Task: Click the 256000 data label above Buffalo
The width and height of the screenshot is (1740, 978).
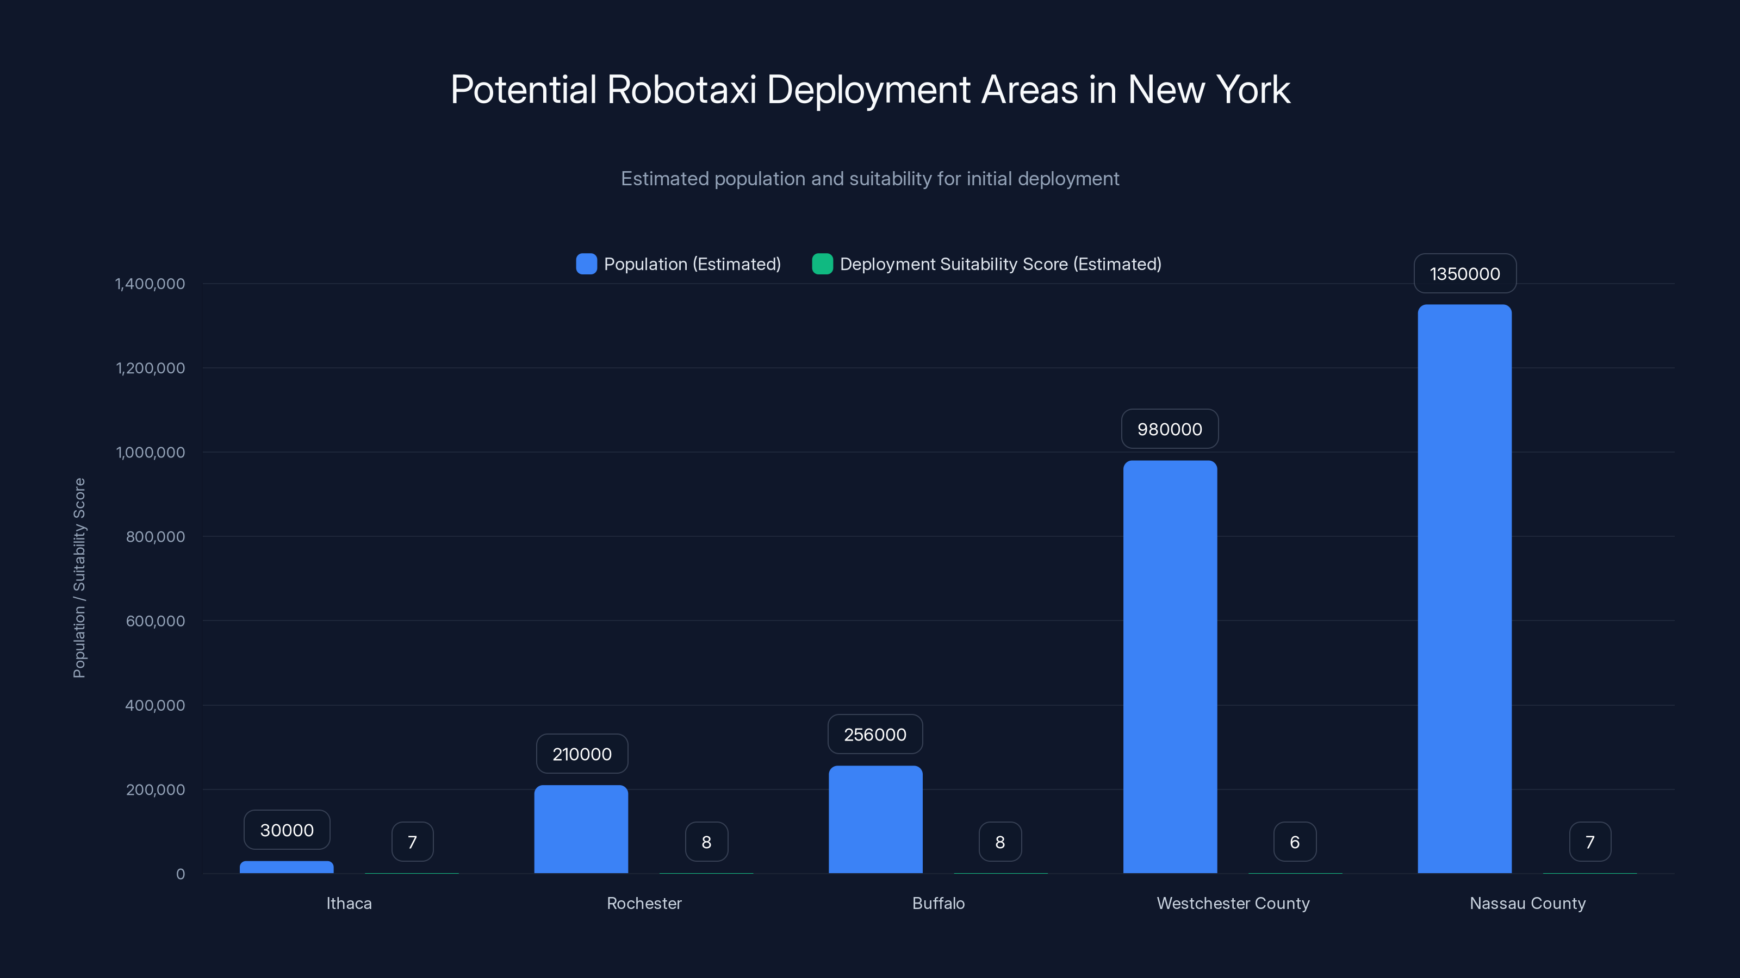Action: pos(875,735)
